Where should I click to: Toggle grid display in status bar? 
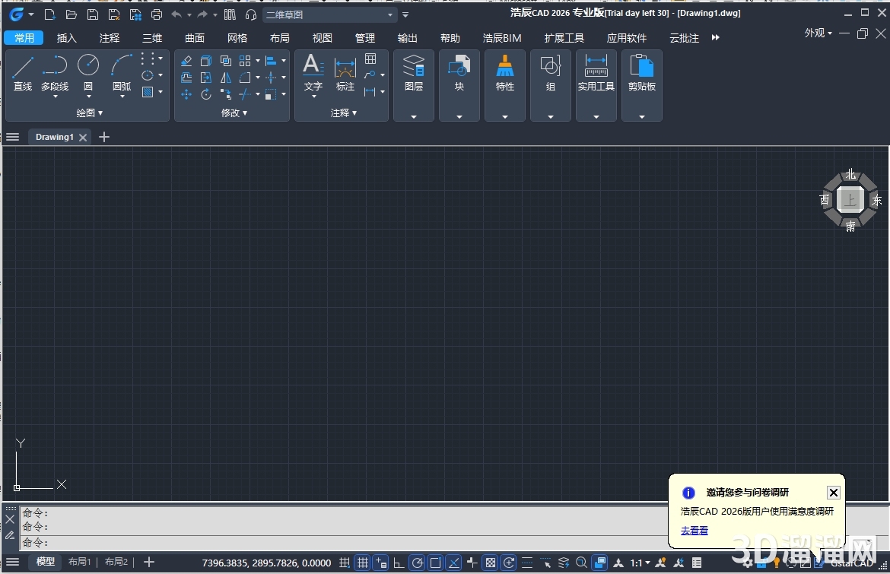(363, 563)
